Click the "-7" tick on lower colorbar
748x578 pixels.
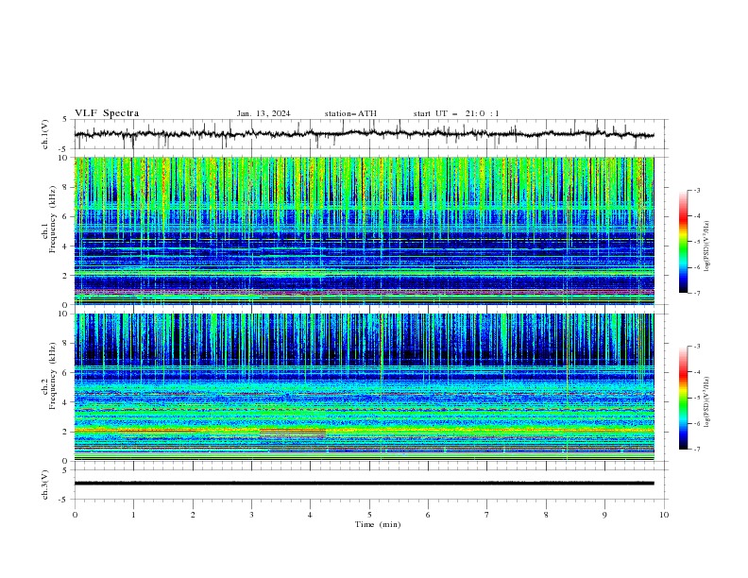[696, 450]
